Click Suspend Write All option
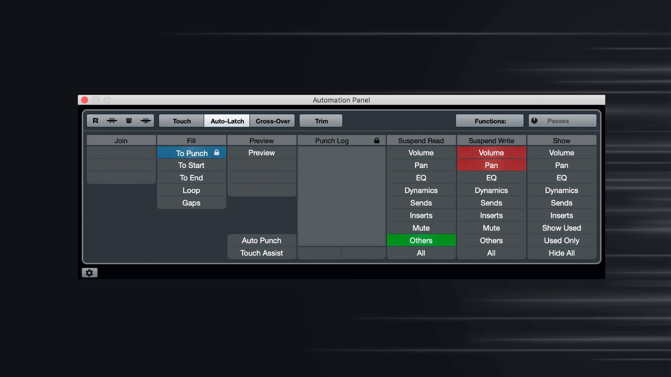Image resolution: width=671 pixels, height=377 pixels. pyautogui.click(x=491, y=253)
